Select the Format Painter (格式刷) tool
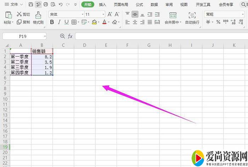This screenshot has width=248, height=167. pos(38,18)
